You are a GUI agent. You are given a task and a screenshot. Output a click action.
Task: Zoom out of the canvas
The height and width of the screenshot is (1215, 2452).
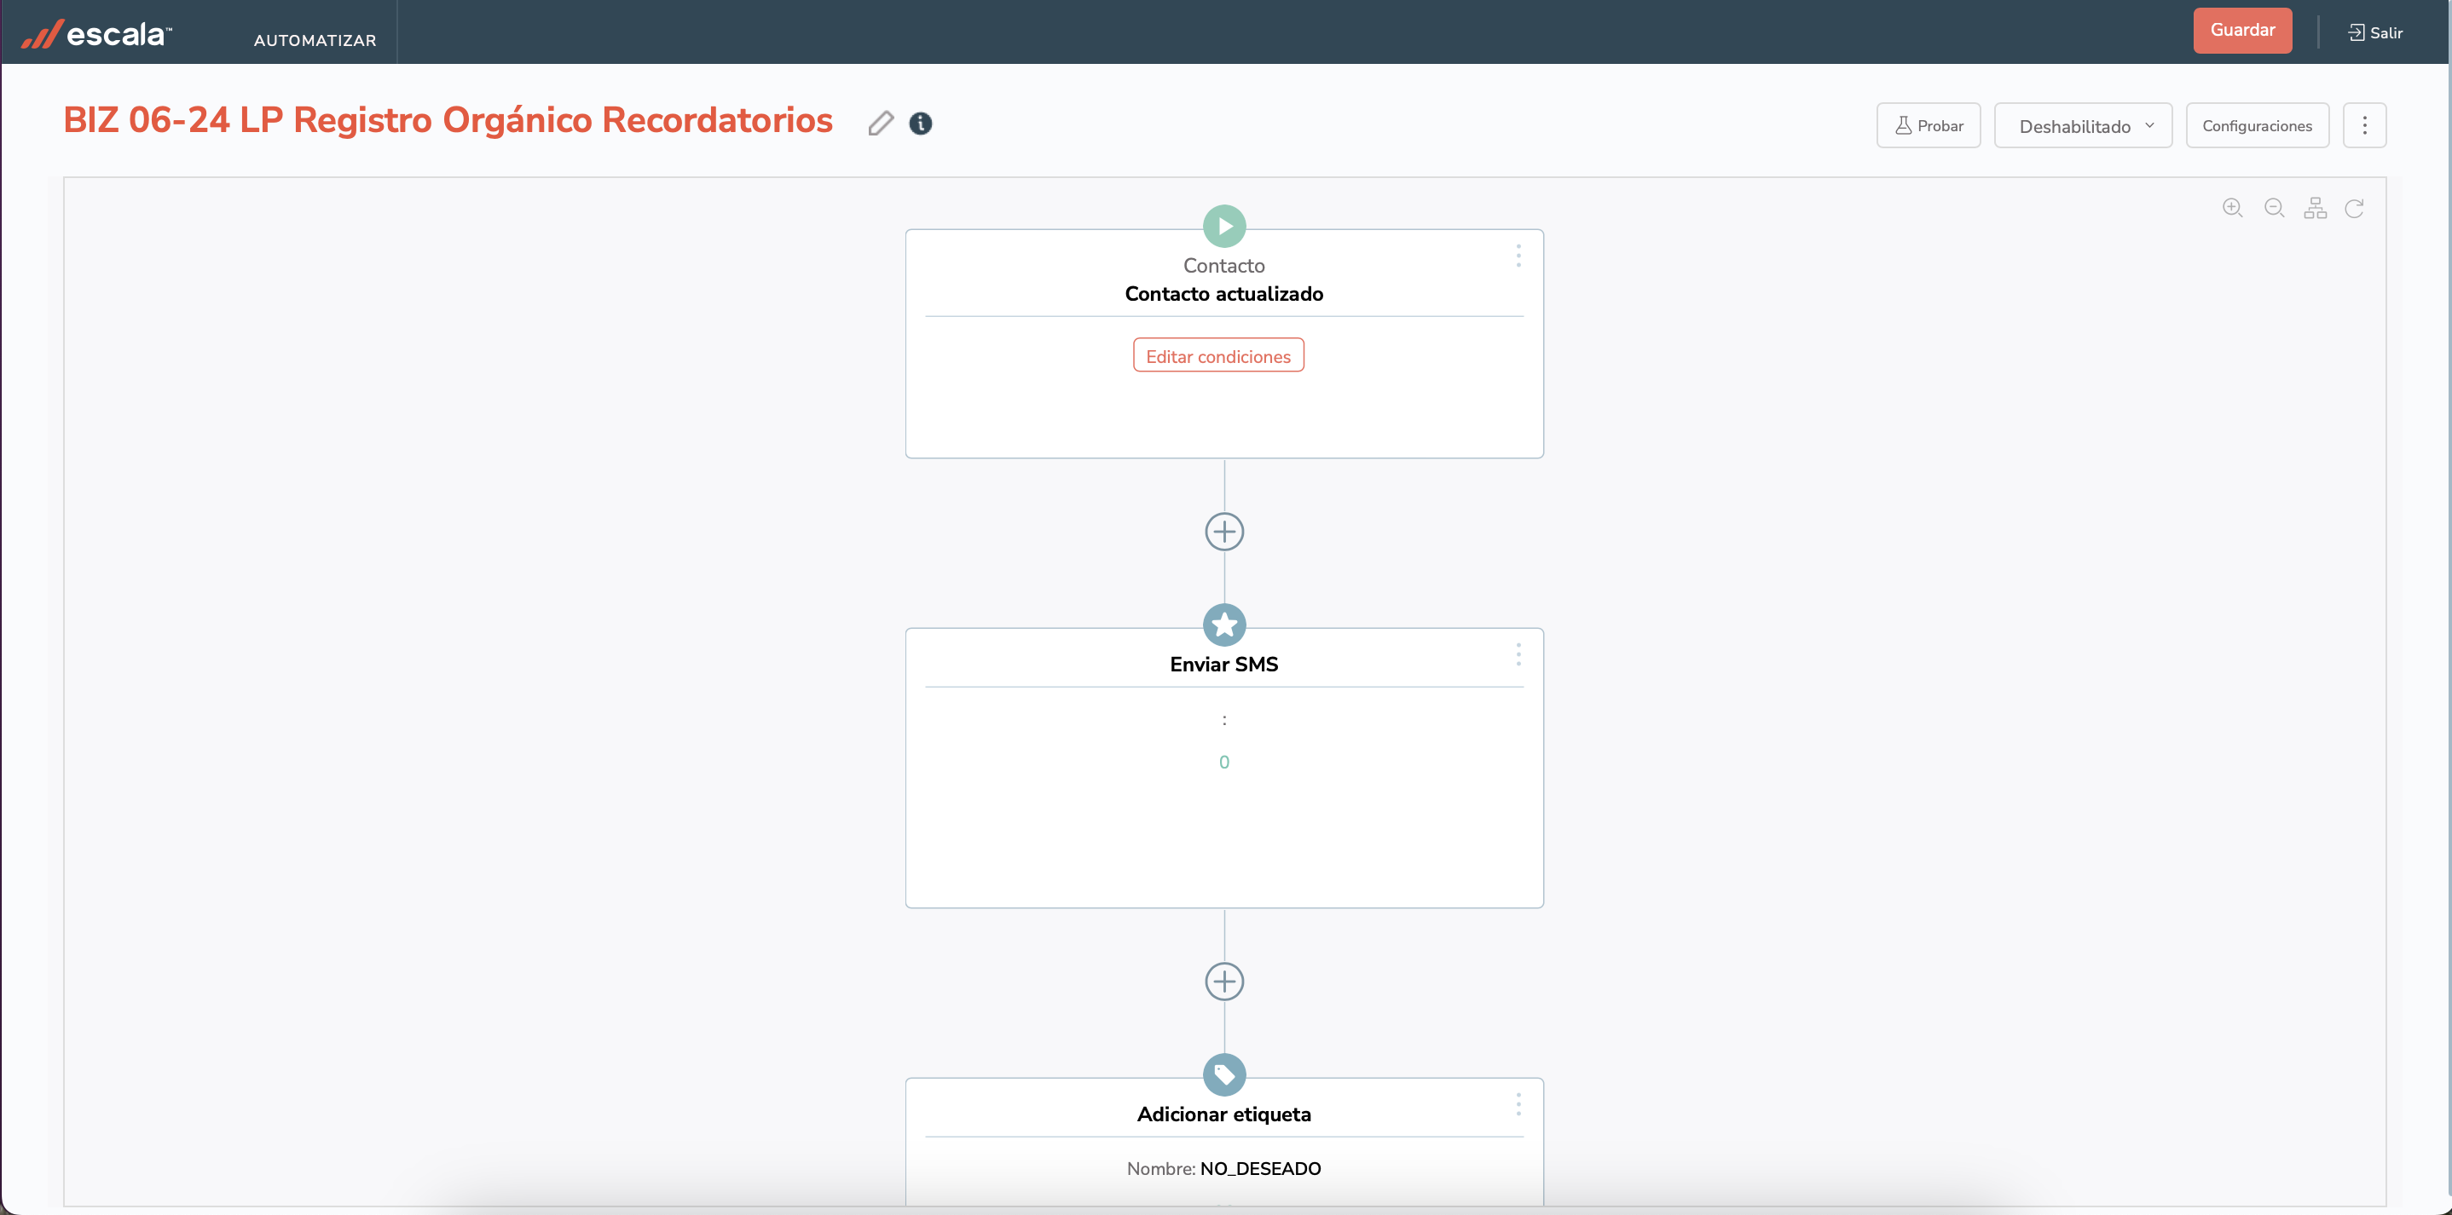[2274, 209]
